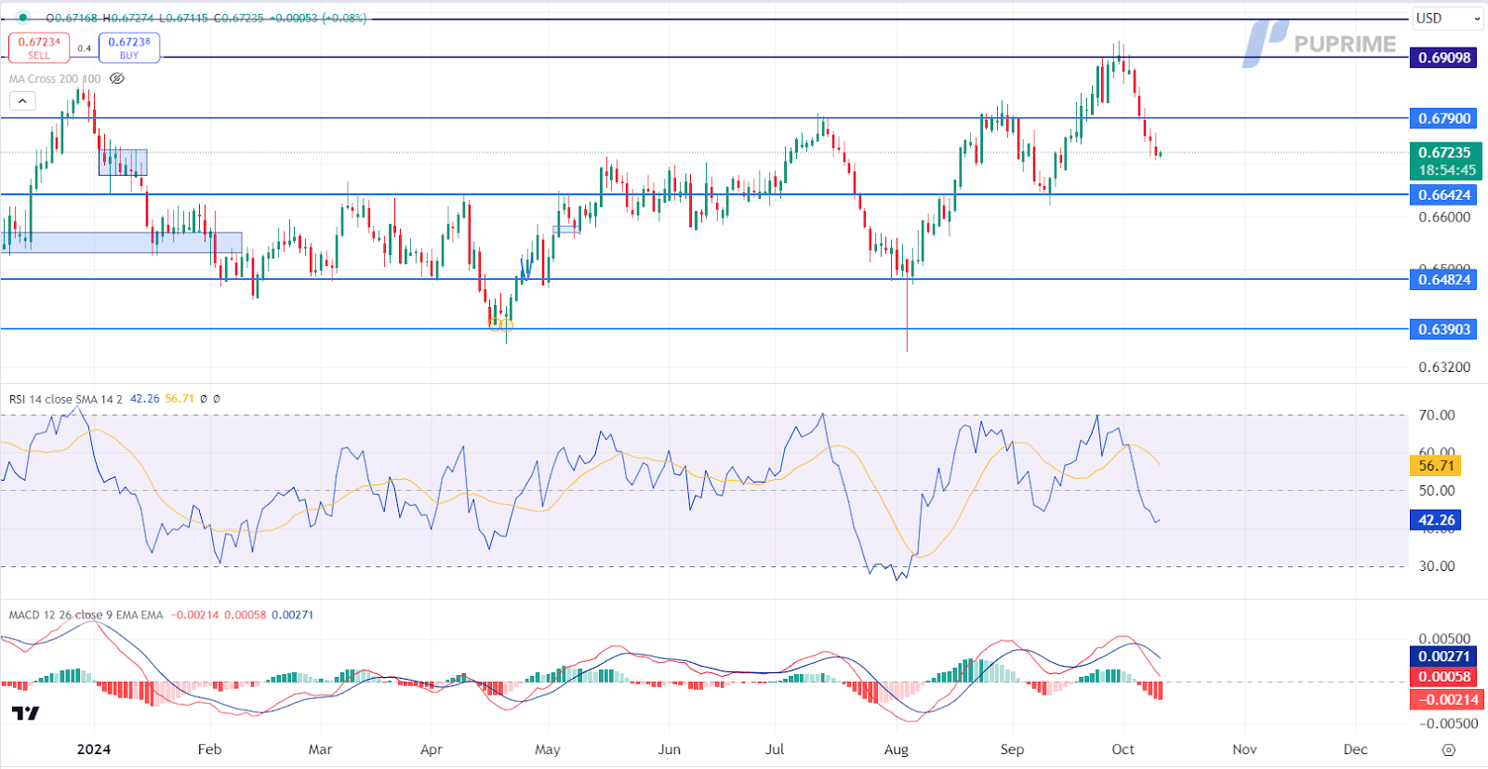Click the yellow 56.71 RSI axis tag
1488x769 pixels.
1436,466
